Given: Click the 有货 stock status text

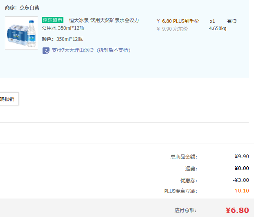Looking at the screenshot, I should tap(232, 21).
